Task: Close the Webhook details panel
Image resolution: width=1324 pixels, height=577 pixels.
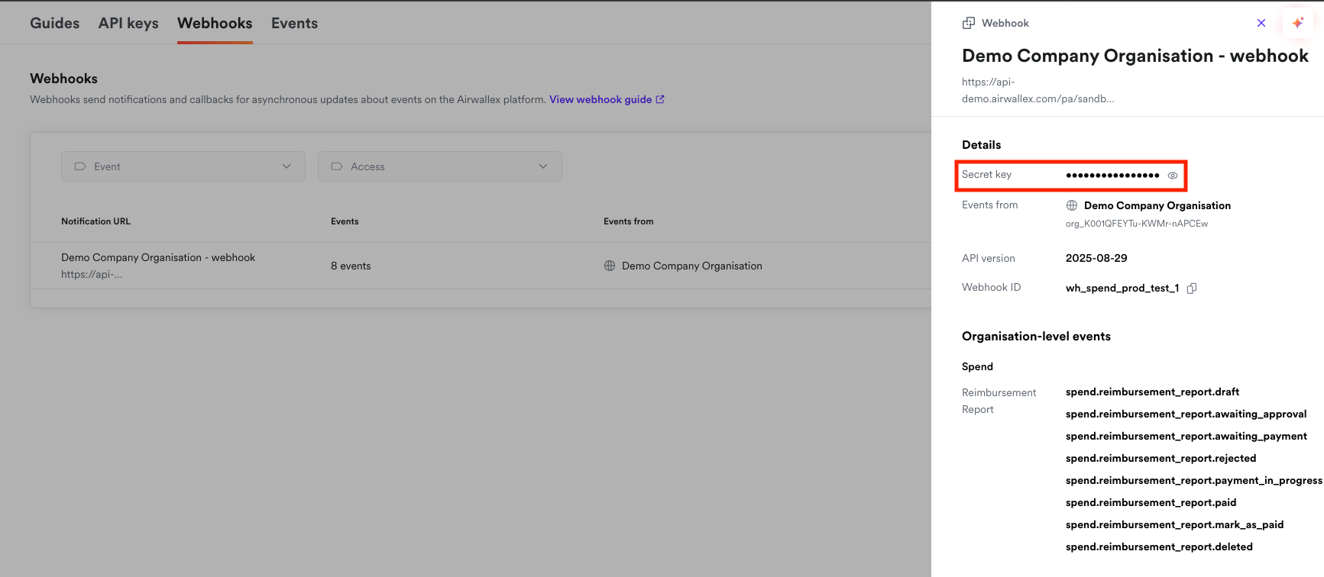Action: pos(1261,23)
